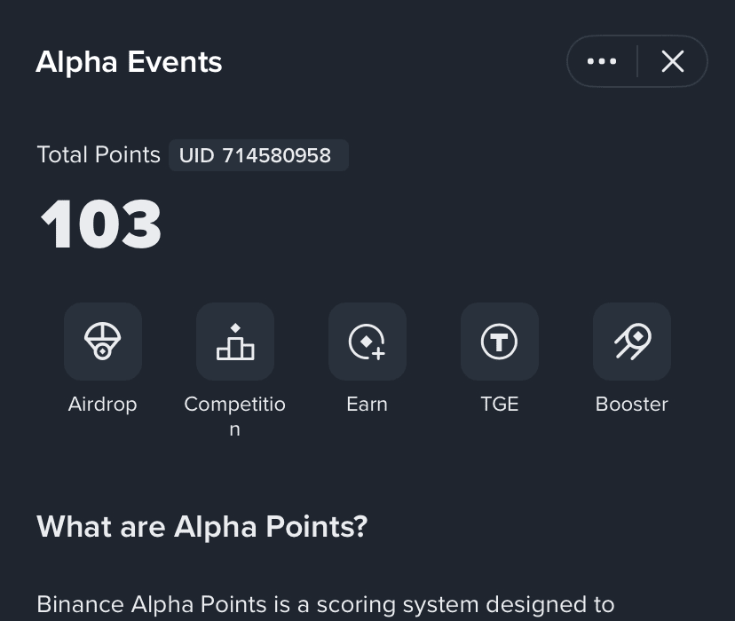This screenshot has height=621, width=735.
Task: Click the Competition text label
Action: coord(235,416)
